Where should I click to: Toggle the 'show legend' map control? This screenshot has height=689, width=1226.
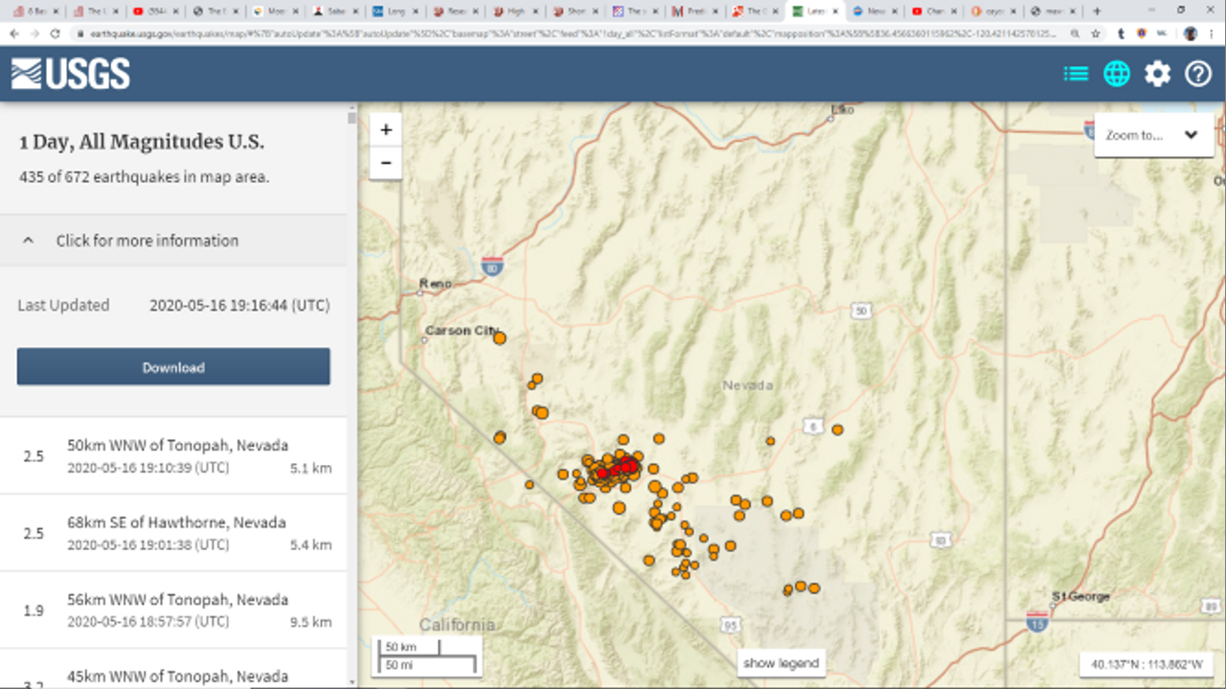click(x=781, y=663)
